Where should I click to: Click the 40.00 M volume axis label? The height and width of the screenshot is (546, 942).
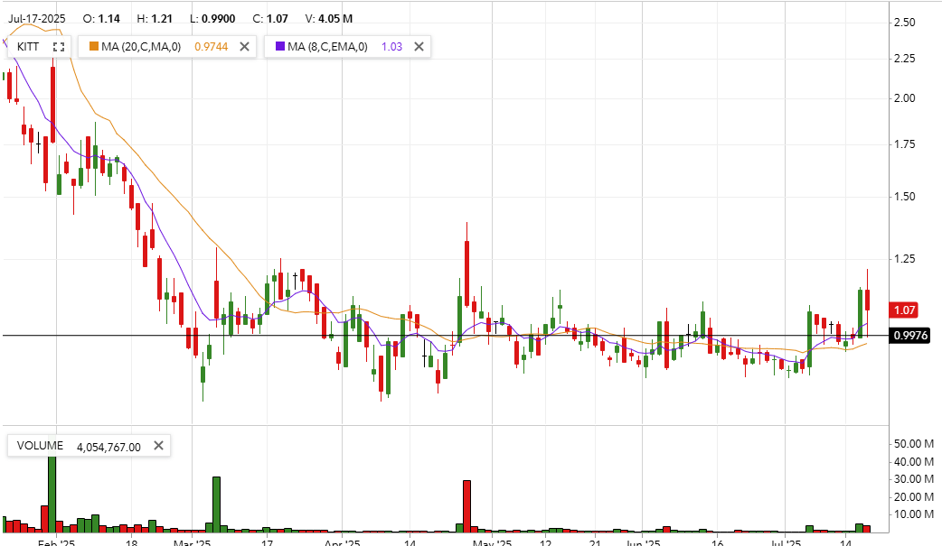click(914, 462)
